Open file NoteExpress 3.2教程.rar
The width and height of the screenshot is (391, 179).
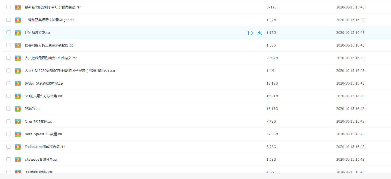tap(43, 134)
